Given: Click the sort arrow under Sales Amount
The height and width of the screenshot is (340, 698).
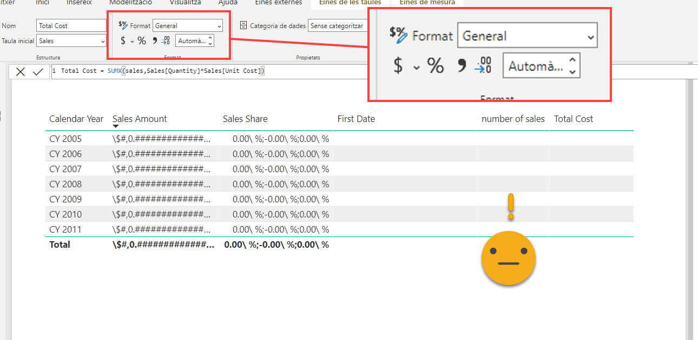Looking at the screenshot, I should [116, 126].
